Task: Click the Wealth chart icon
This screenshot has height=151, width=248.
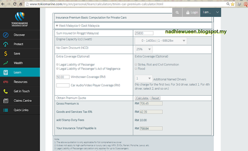Action: 6,63
